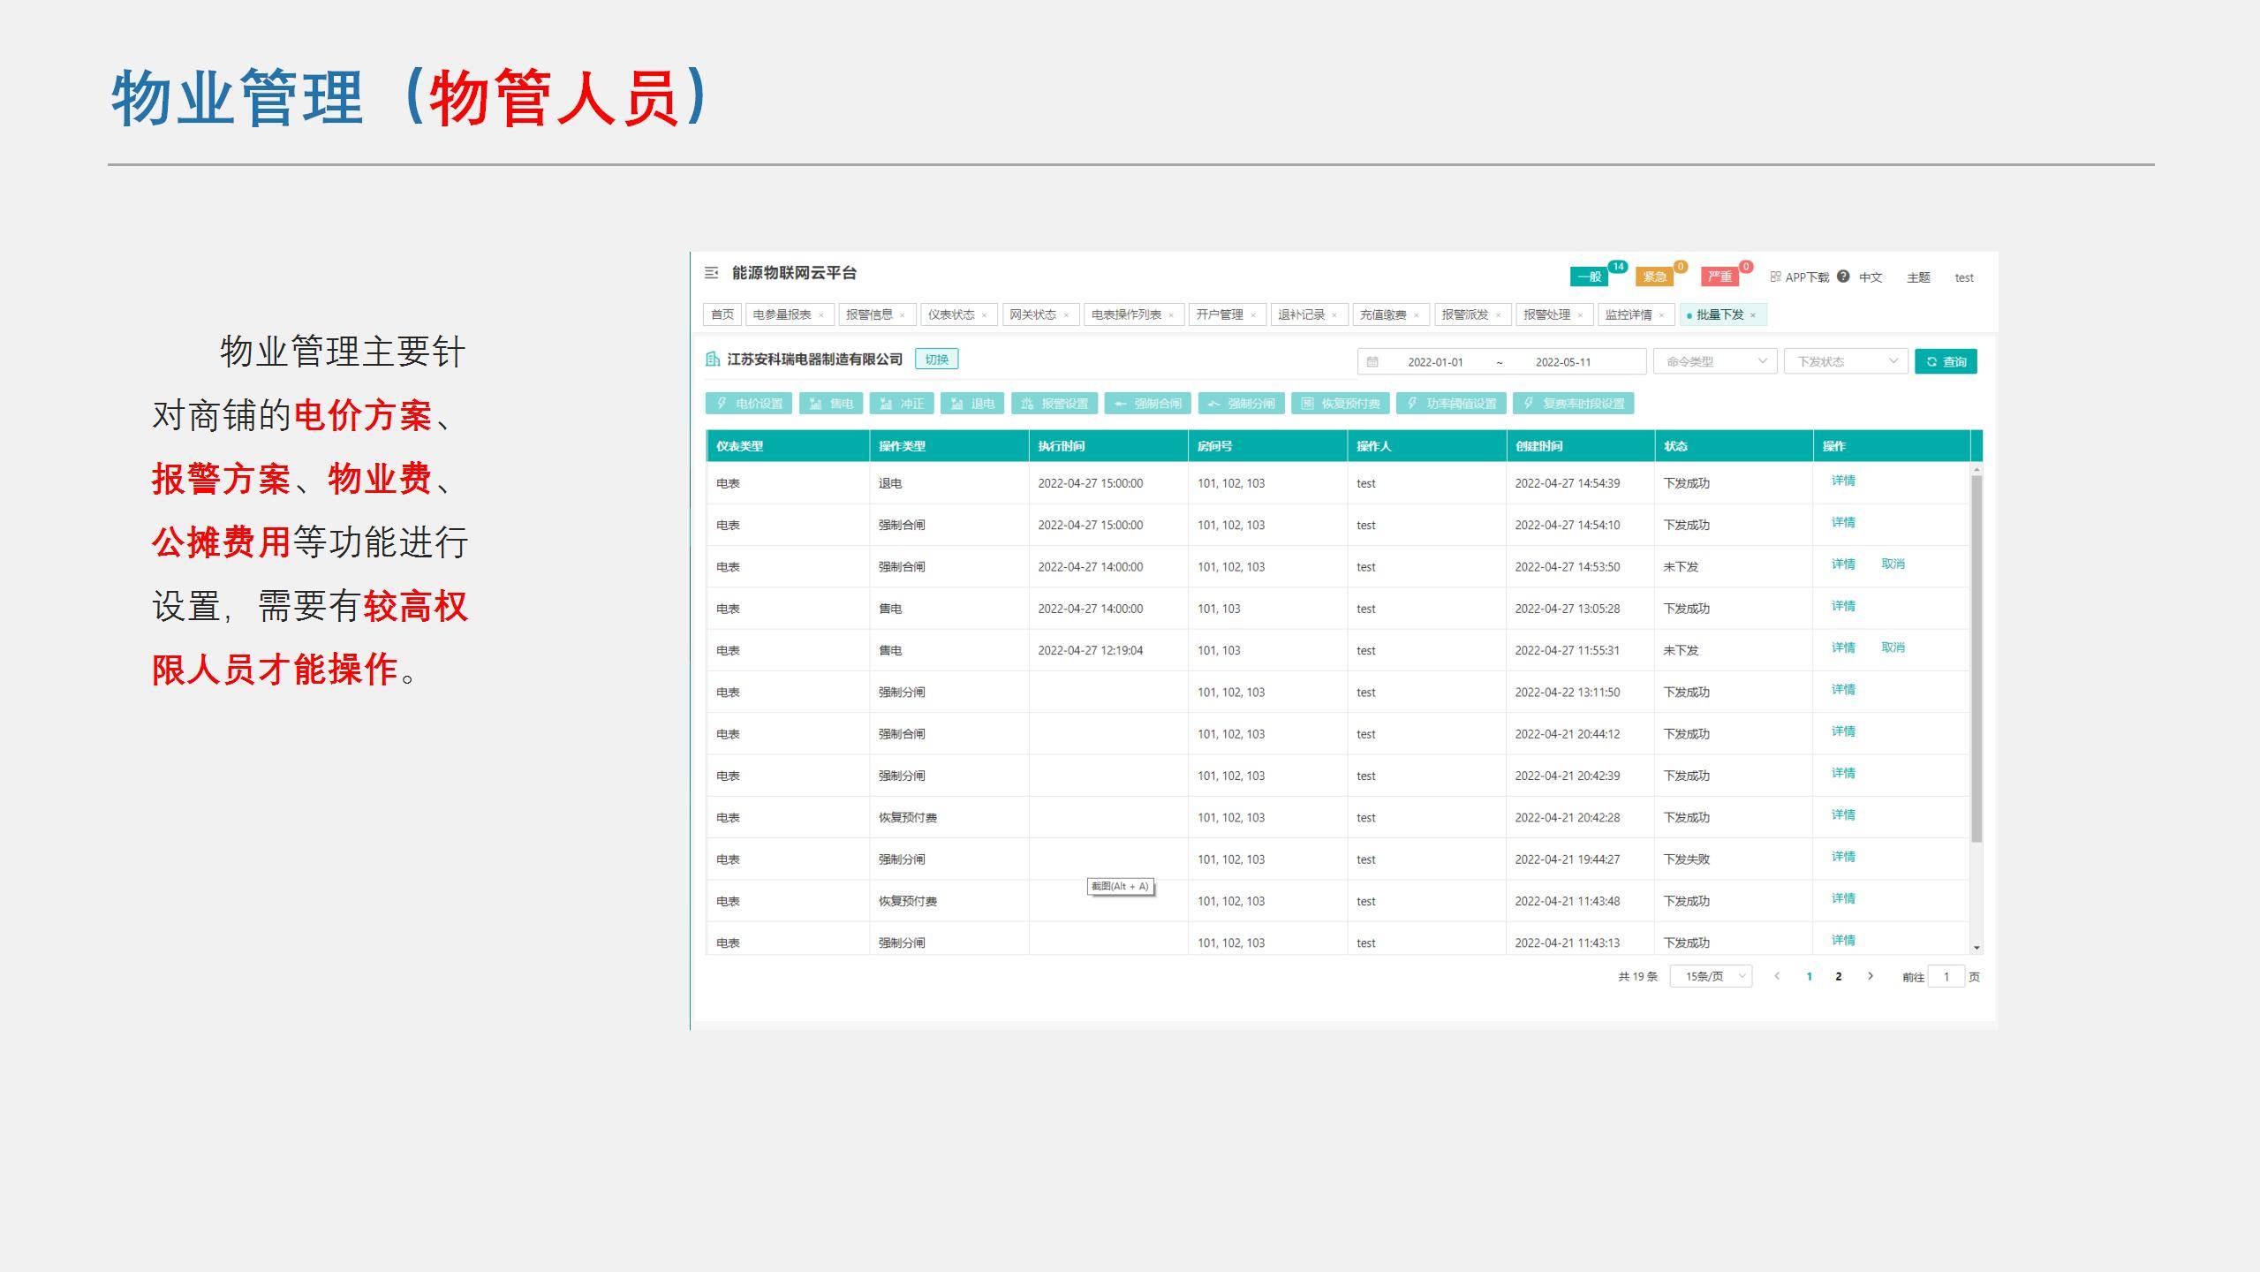
Task: Click the 电价设置 lightning button
Action: coord(749,404)
